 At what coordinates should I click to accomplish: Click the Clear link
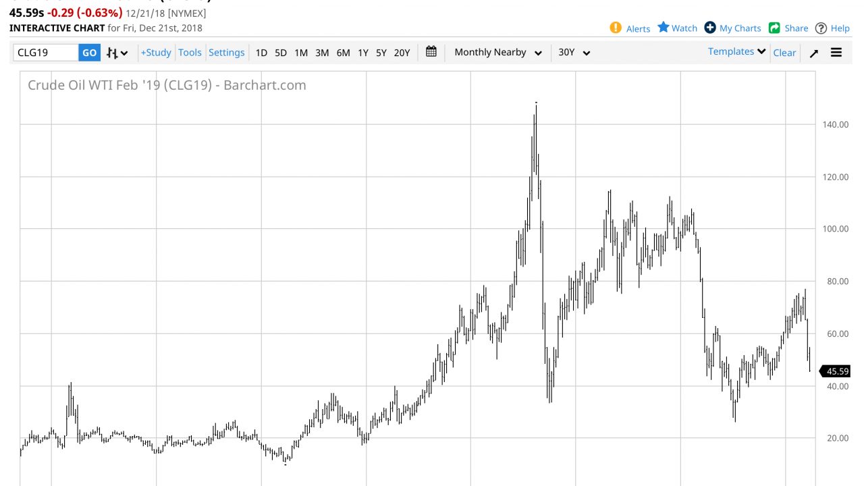point(784,53)
